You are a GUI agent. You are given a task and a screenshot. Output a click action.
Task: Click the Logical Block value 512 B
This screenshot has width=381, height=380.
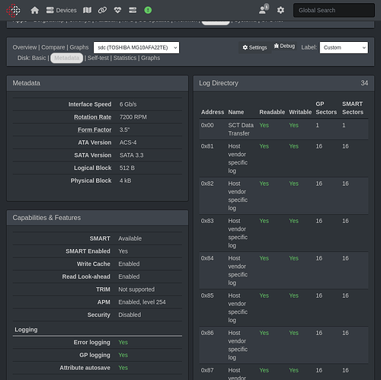pos(127,168)
